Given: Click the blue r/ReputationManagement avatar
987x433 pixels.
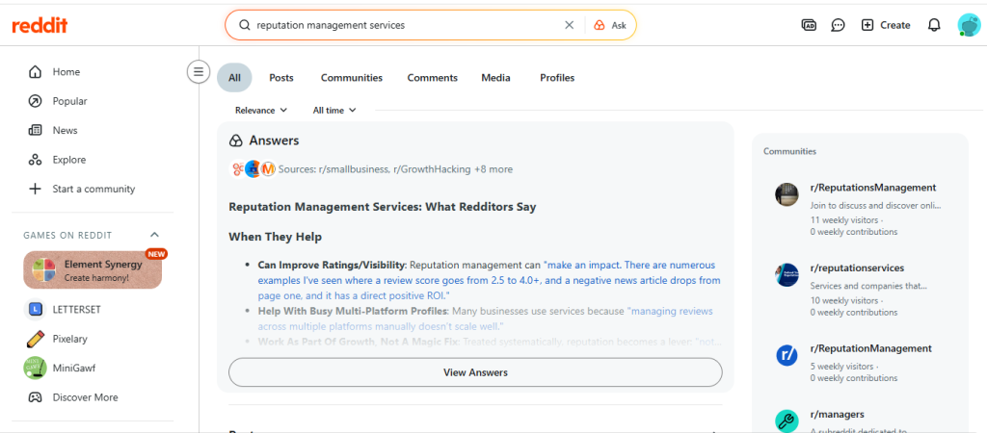Looking at the screenshot, I should coord(787,355).
